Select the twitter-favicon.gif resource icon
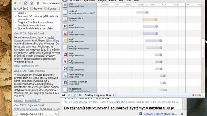 pos(65,76)
